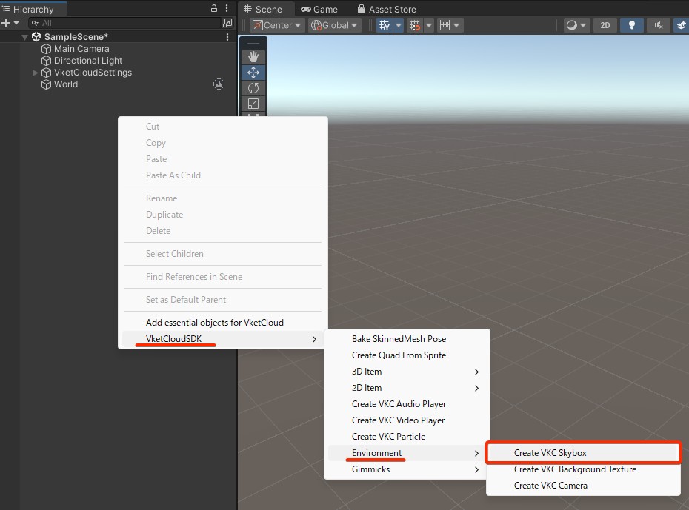Open the Global handle rotation dropdown
This screenshot has width=689, height=510.
click(335, 25)
